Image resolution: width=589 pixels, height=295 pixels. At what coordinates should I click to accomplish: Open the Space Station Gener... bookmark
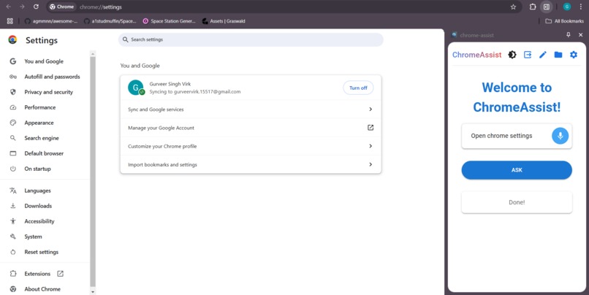tap(170, 21)
